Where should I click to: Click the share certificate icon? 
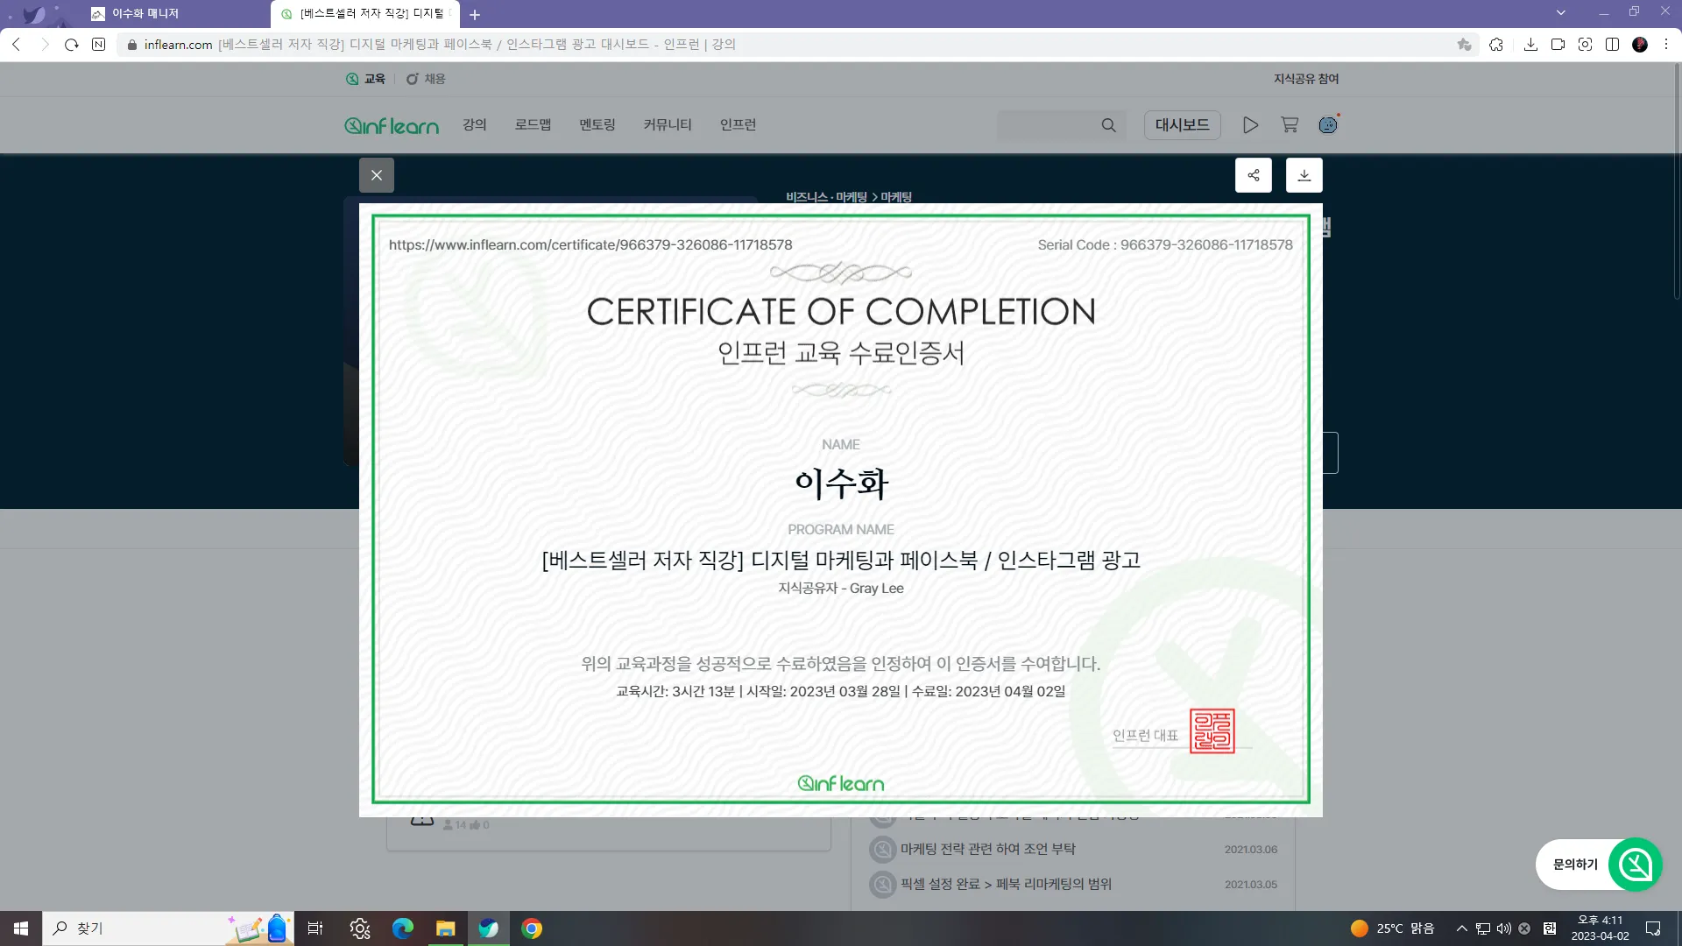coord(1254,175)
